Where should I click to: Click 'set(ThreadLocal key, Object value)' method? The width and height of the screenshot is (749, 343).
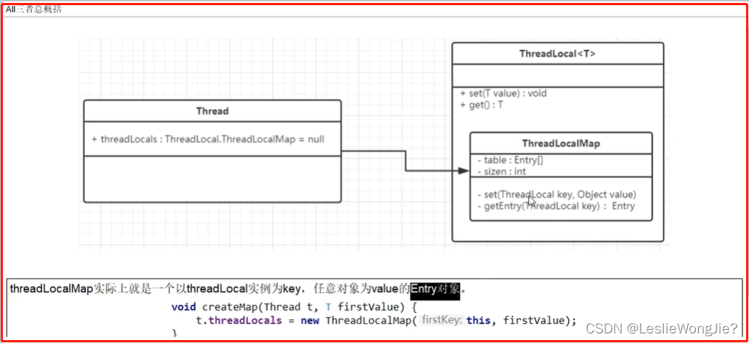[x=557, y=195]
